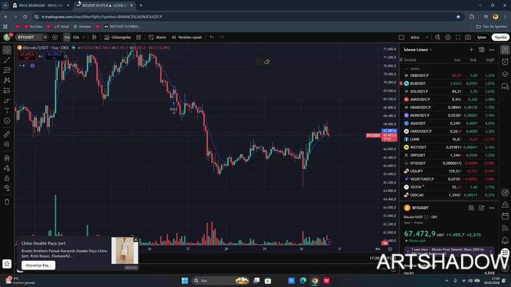
Task: Create an Alarm from toolbar
Action: 157,37
